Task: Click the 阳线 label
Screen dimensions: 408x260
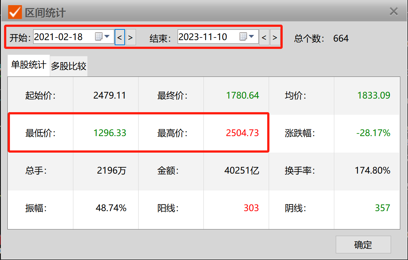Action: [168, 208]
